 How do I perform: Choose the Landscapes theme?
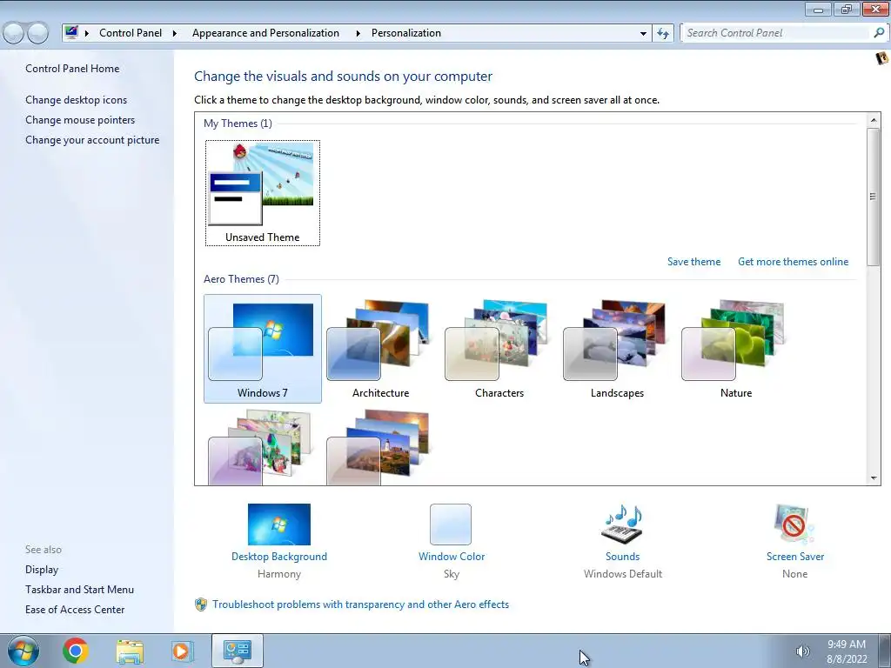pyautogui.click(x=617, y=349)
